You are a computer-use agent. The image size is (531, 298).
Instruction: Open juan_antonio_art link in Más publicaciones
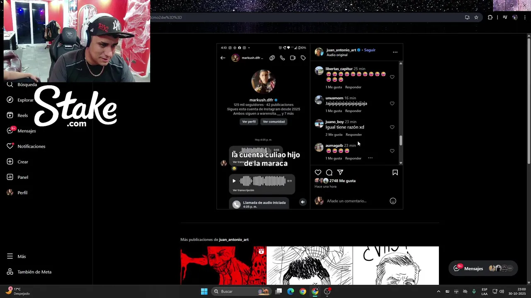pos(234,240)
